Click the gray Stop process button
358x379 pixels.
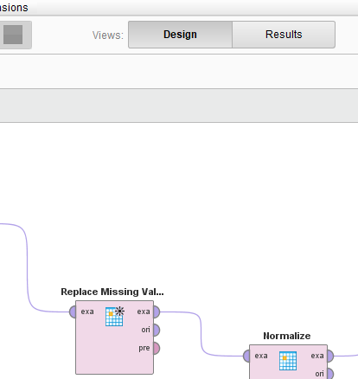(x=13, y=35)
